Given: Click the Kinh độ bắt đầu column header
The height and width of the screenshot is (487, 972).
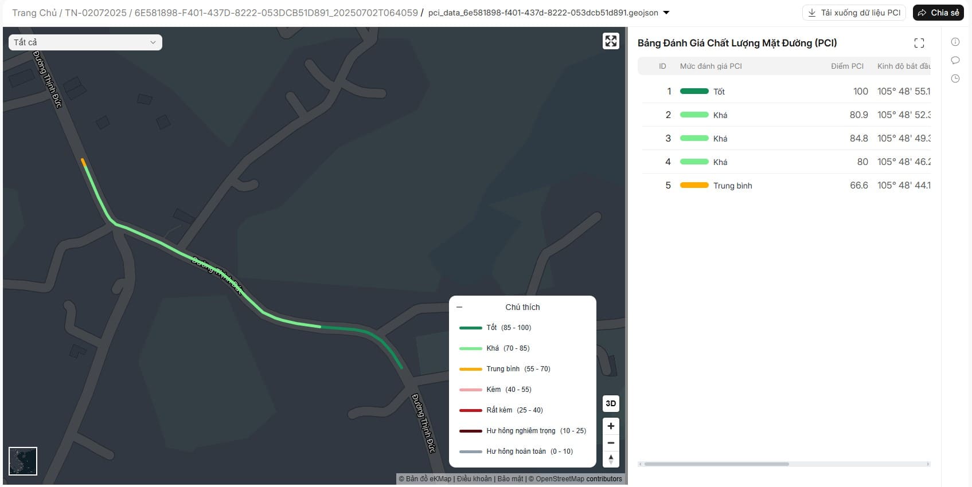Looking at the screenshot, I should pyautogui.click(x=904, y=66).
